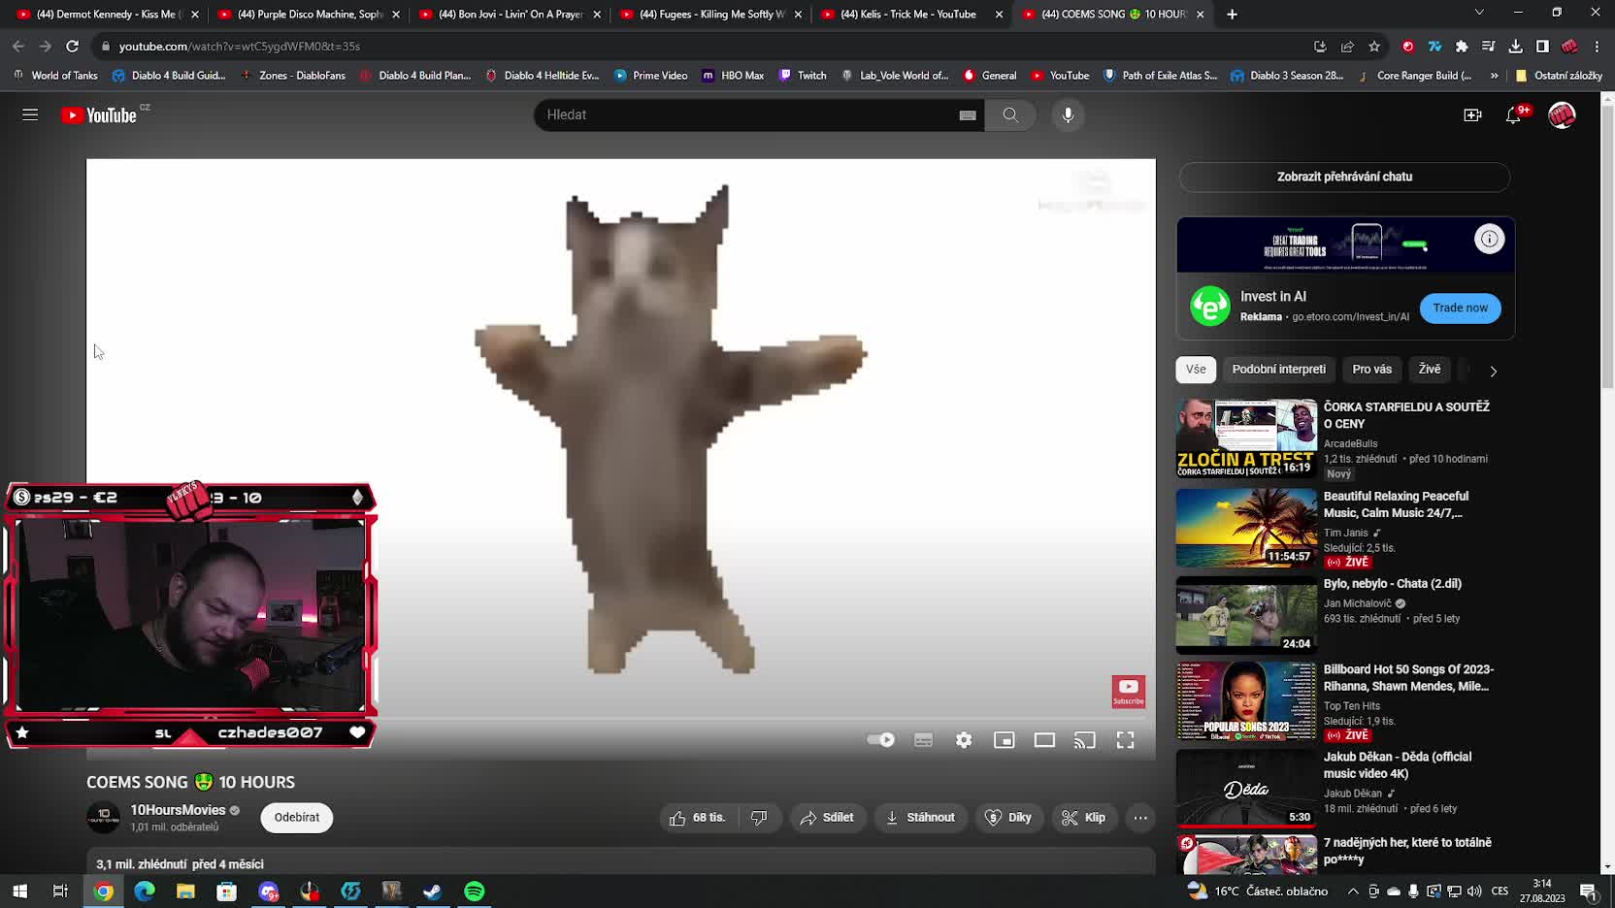Open Beautiful Relaxing Peaceful Music thumbnail
Image resolution: width=1615 pixels, height=908 pixels.
1246,528
